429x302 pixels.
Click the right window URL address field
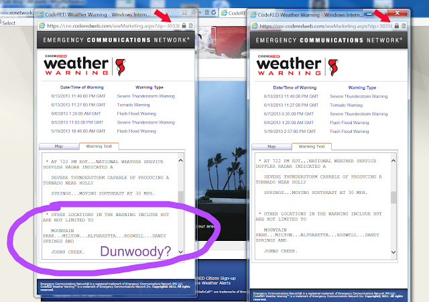pos(326,26)
